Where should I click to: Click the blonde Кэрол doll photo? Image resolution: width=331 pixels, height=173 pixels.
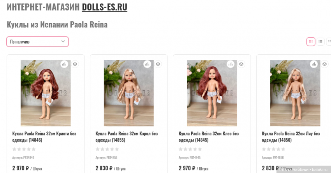(129, 93)
